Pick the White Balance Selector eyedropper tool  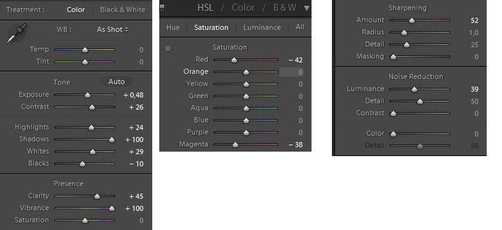(17, 33)
